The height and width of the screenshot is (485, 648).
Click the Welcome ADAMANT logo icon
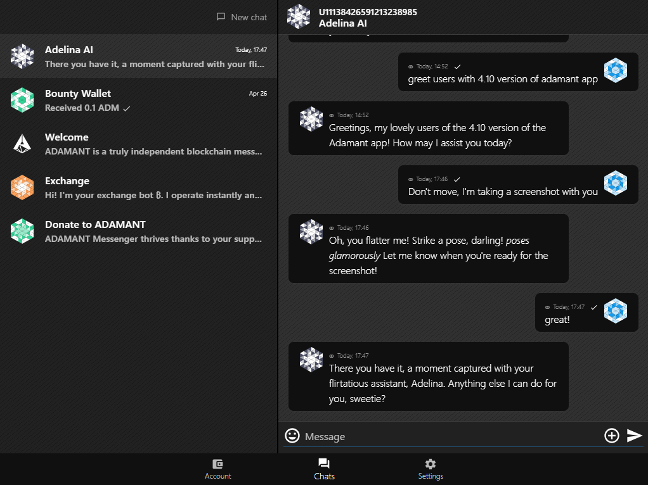[22, 144]
